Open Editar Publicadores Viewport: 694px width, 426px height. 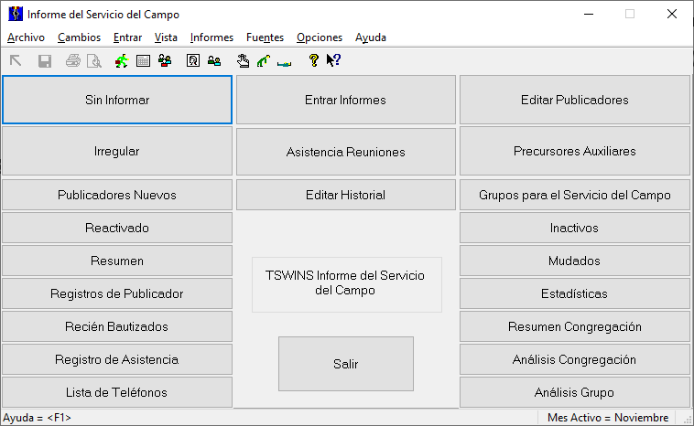pyautogui.click(x=574, y=100)
